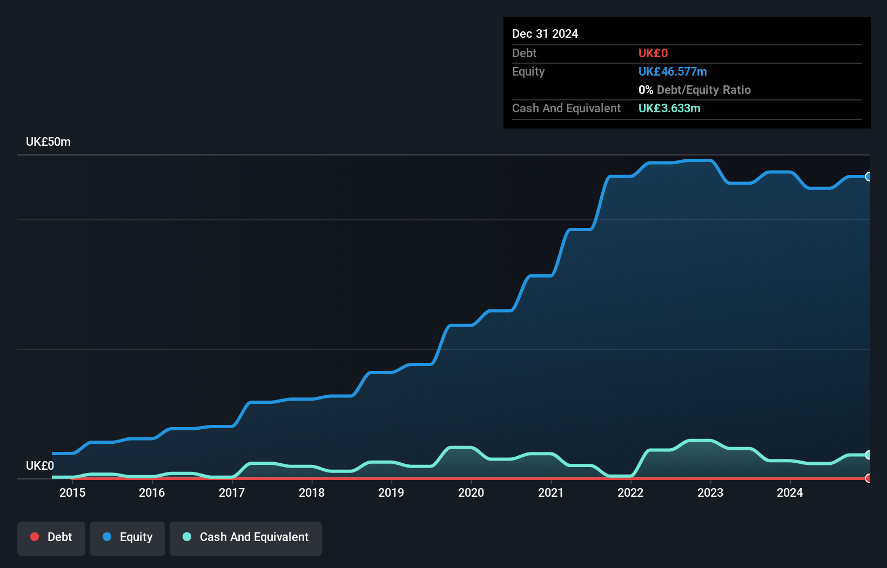
Task: Click the Equity value UK£46.577m
Action: click(x=673, y=71)
